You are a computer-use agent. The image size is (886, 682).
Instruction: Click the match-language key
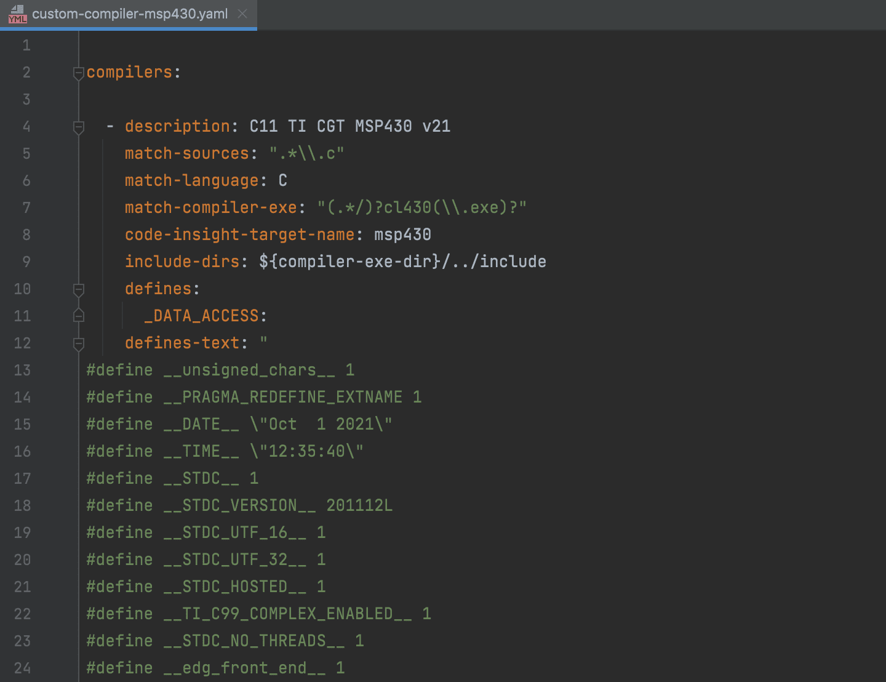pyautogui.click(x=192, y=180)
